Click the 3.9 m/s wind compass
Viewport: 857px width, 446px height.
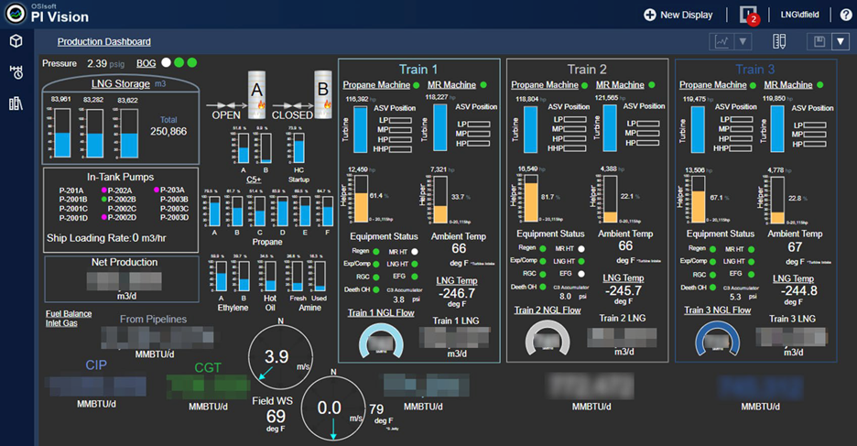[280, 357]
